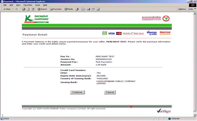Screen dimensions: 197x121
Task: Click the VISA logo
Action: coord(111,33)
